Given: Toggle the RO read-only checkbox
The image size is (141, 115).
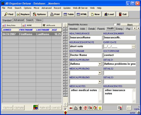Looking at the screenshot, I should pos(115,25).
